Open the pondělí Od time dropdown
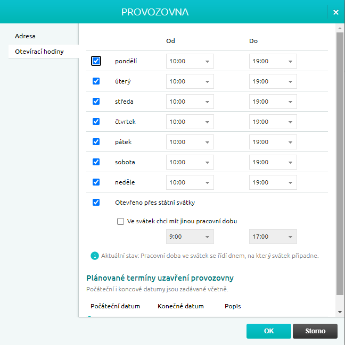 coord(190,61)
